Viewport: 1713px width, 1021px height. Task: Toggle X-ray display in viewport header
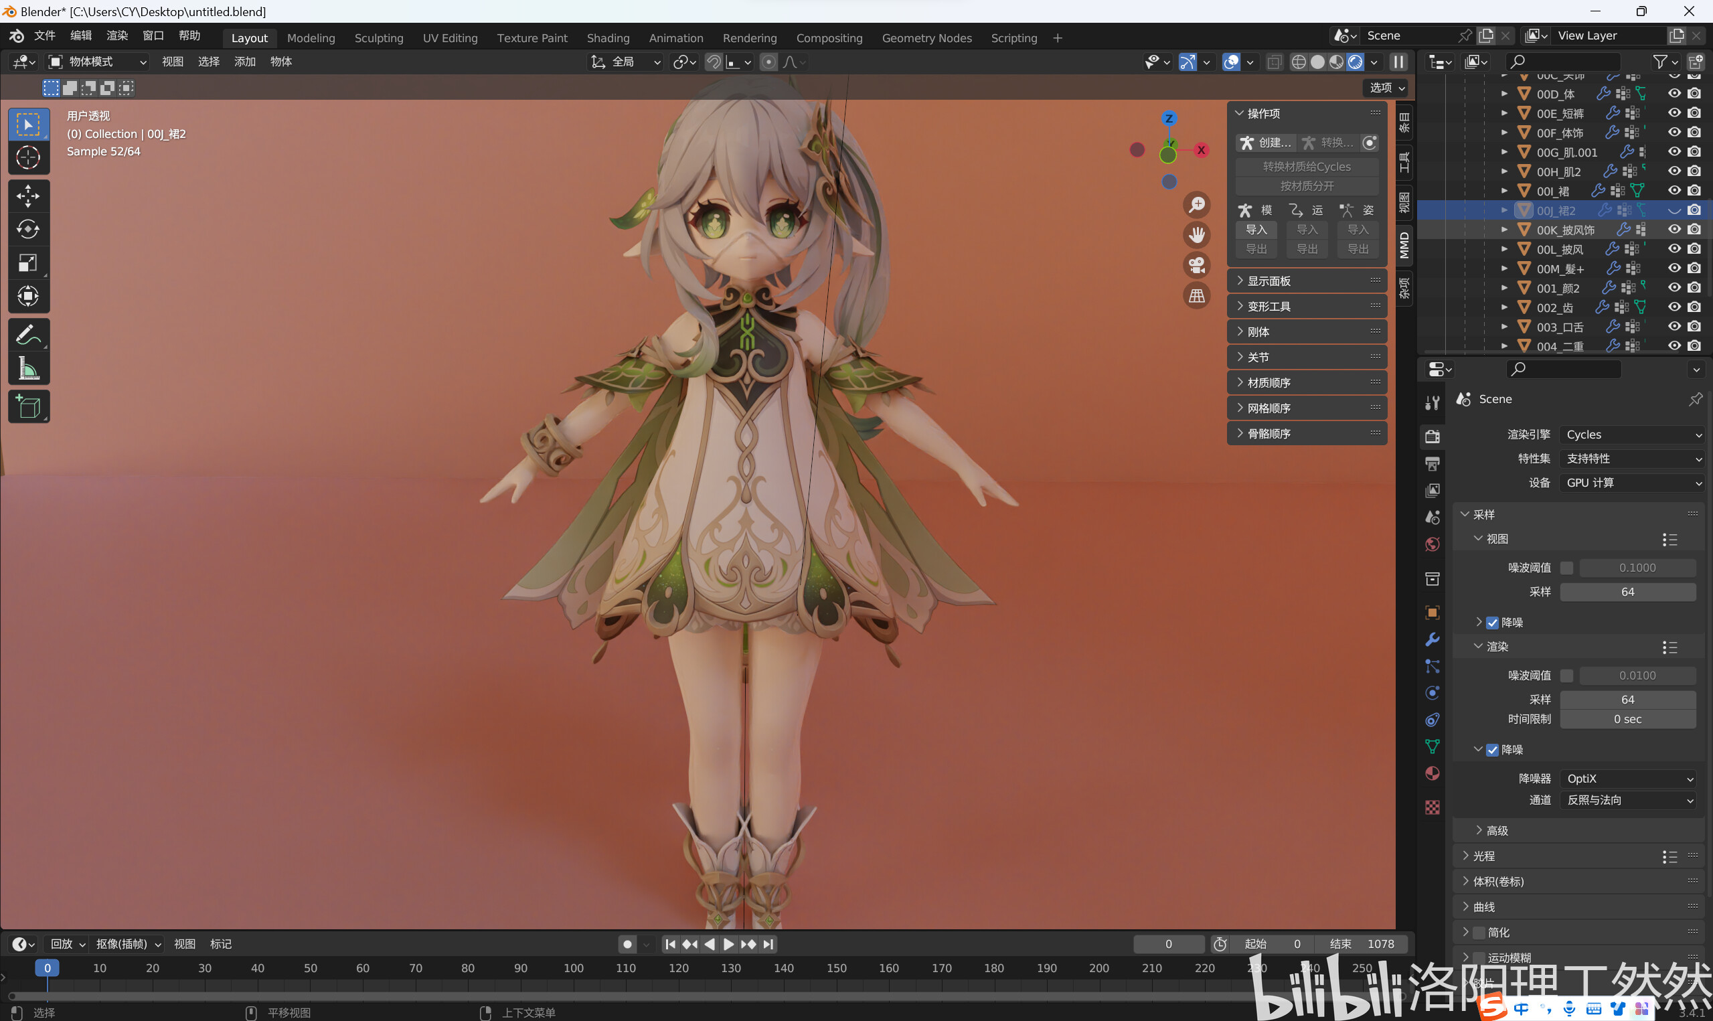(x=1274, y=62)
